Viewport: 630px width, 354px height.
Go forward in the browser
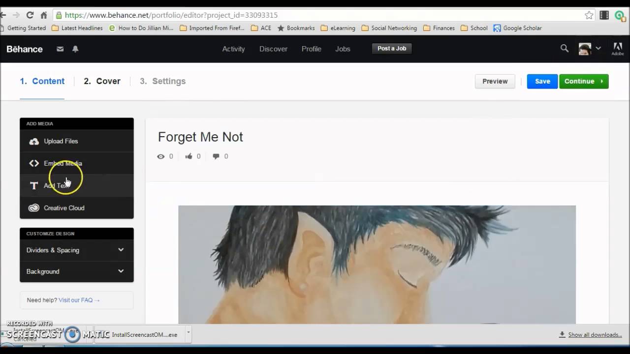click(x=16, y=15)
